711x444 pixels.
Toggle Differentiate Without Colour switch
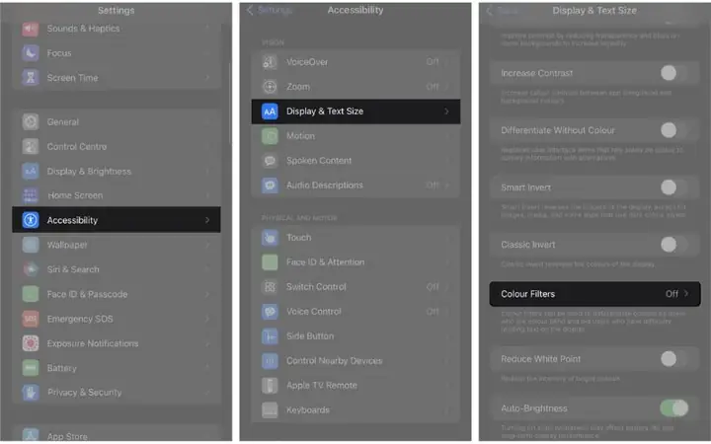[x=673, y=130]
